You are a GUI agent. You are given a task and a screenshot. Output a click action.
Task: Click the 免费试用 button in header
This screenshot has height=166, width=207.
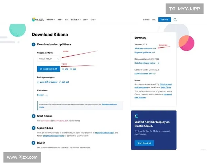(x=165, y=20)
